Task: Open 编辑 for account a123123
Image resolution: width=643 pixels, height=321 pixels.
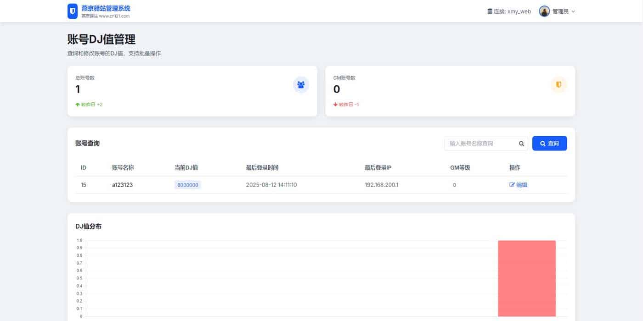Action: (518, 185)
